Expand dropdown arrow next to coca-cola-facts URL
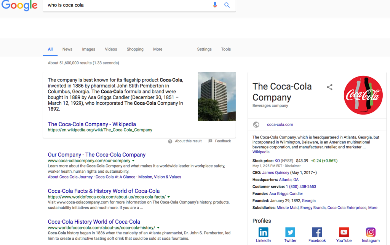 169,197
